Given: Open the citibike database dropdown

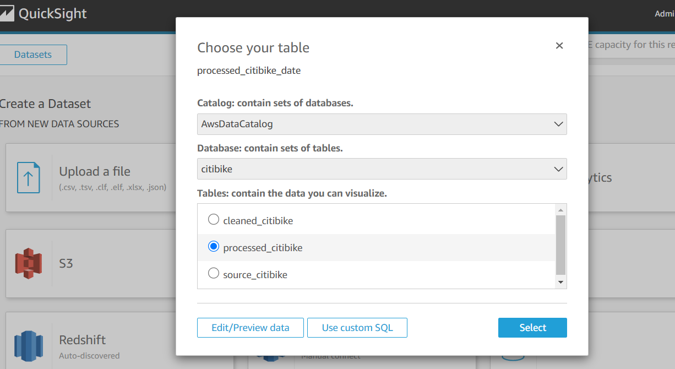Looking at the screenshot, I should tap(382, 169).
